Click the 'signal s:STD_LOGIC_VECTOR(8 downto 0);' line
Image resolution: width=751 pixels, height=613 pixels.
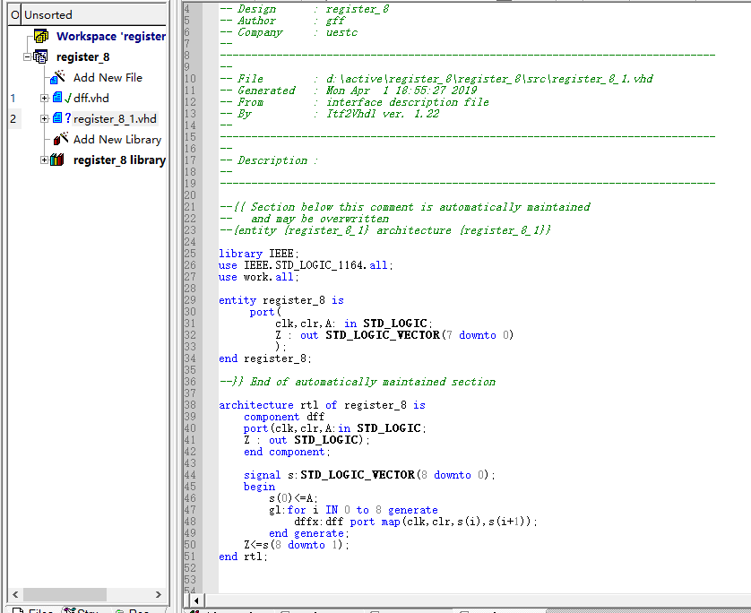369,475
